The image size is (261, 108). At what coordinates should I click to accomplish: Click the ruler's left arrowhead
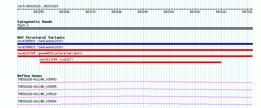(x=18, y=9)
